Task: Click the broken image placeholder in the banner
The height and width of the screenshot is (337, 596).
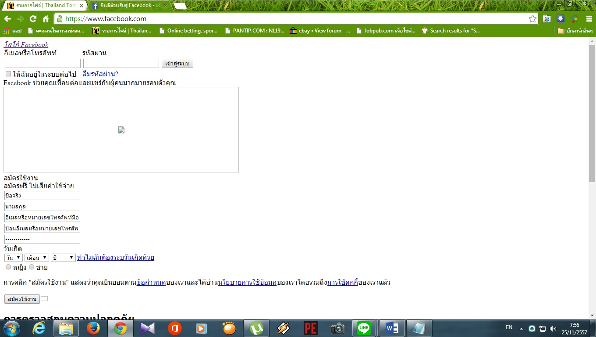Action: tap(121, 130)
